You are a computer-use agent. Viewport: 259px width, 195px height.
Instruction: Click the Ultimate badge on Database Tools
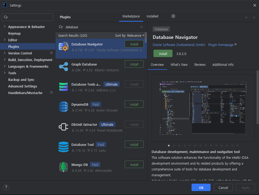click(x=111, y=84)
